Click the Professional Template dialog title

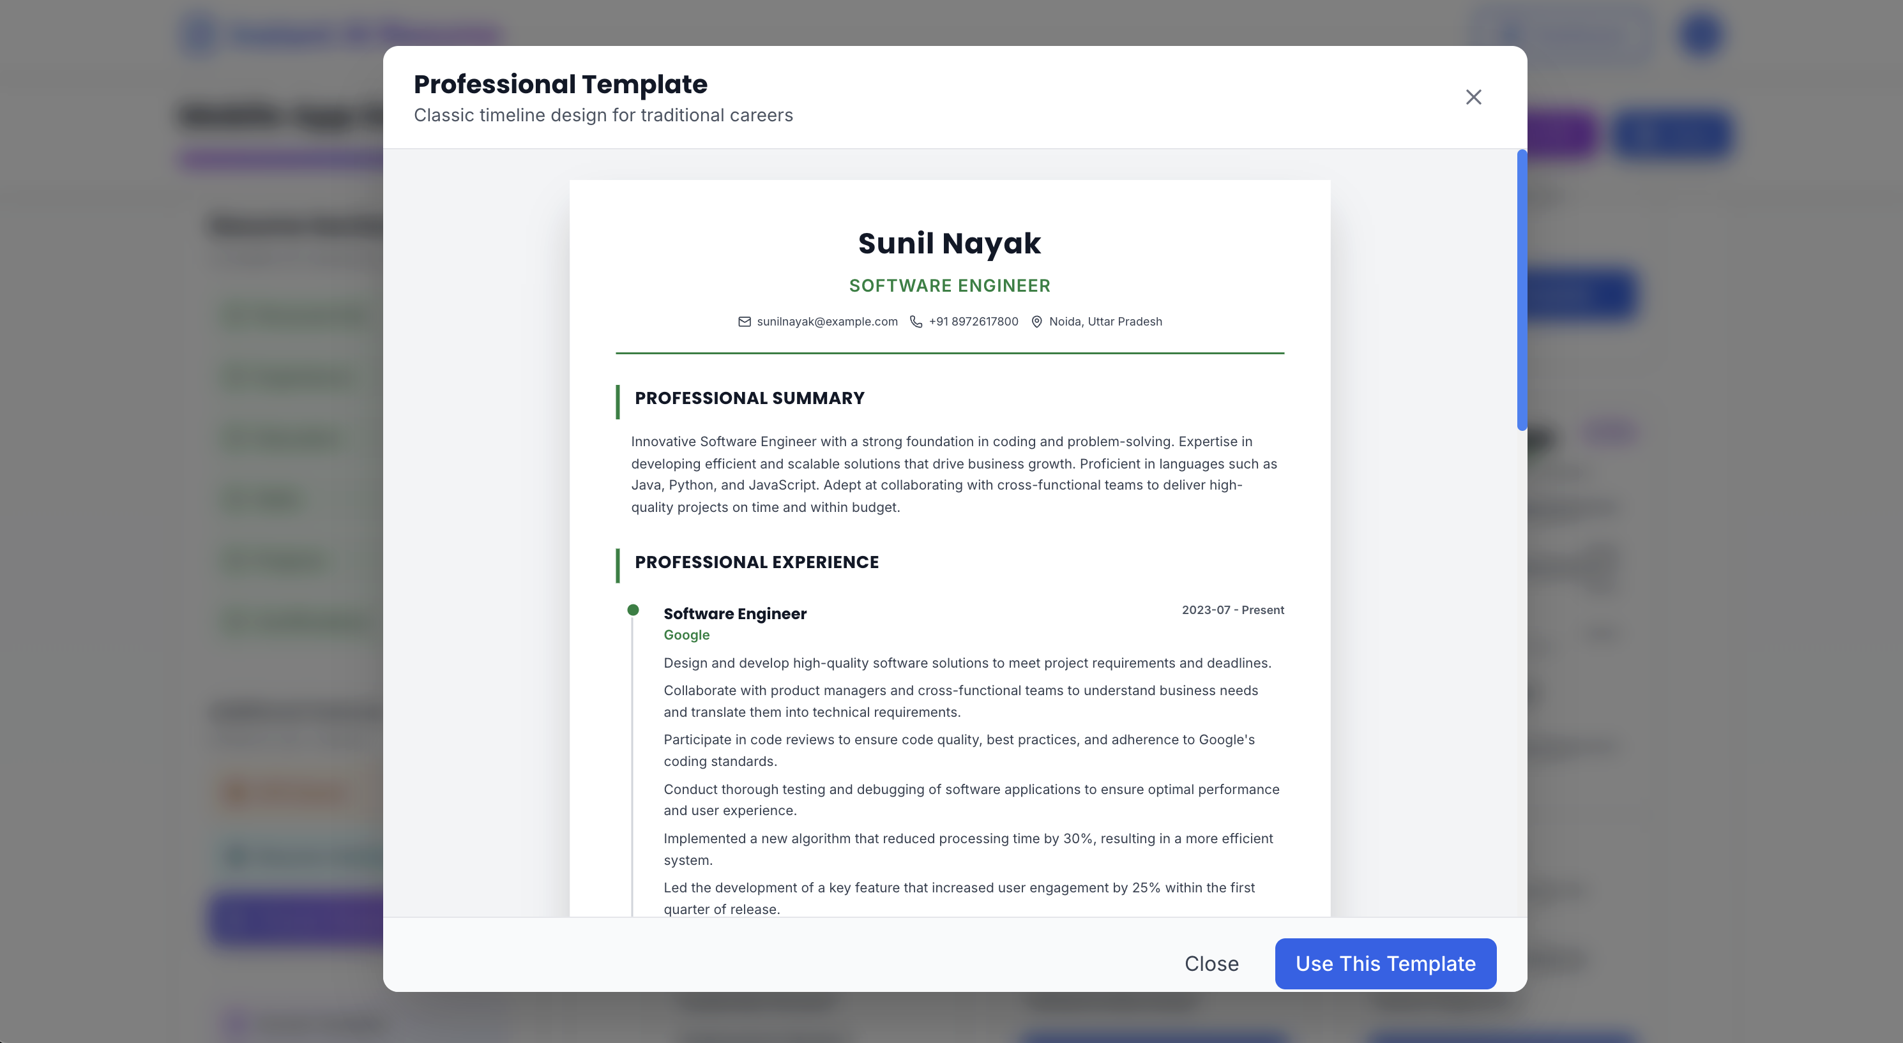click(560, 84)
